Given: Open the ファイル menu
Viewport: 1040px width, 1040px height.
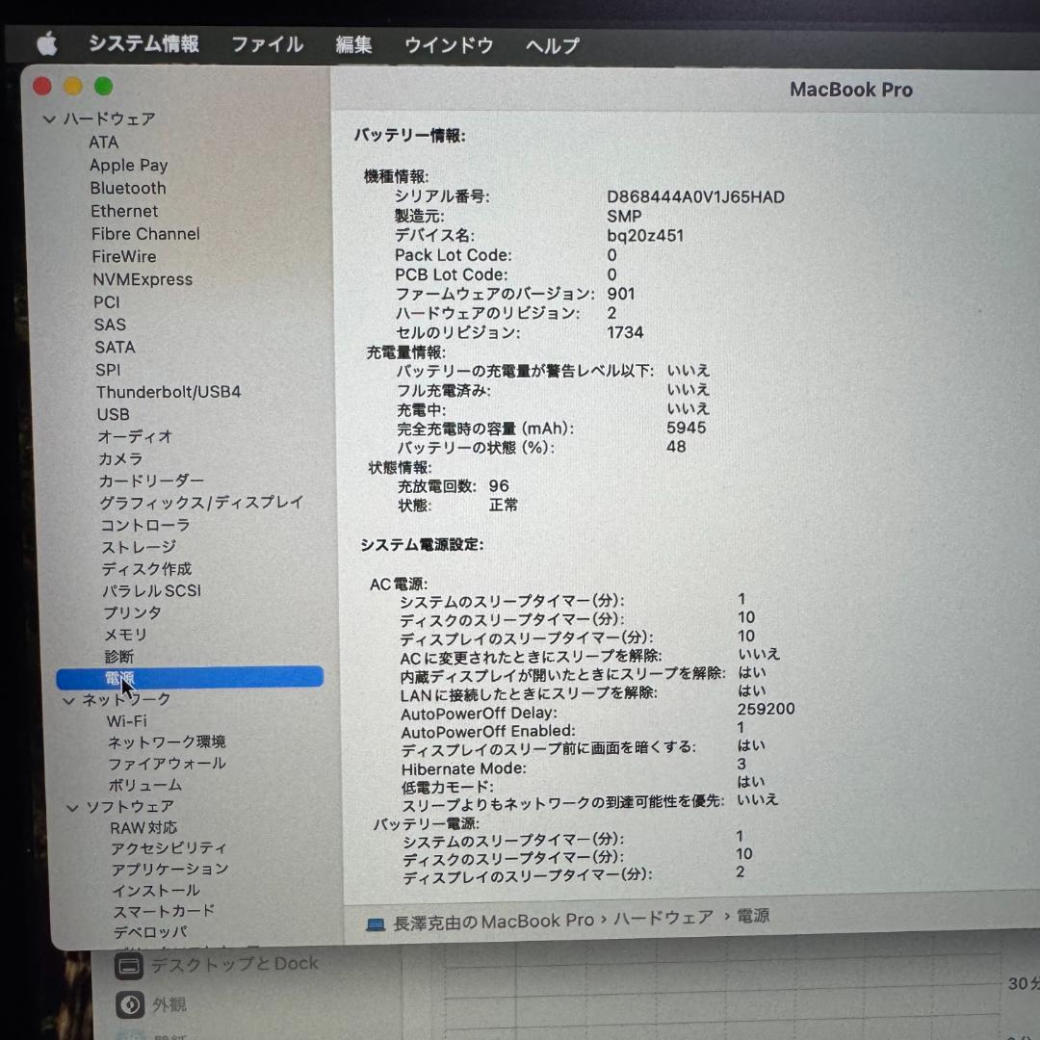Looking at the screenshot, I should pyautogui.click(x=267, y=44).
